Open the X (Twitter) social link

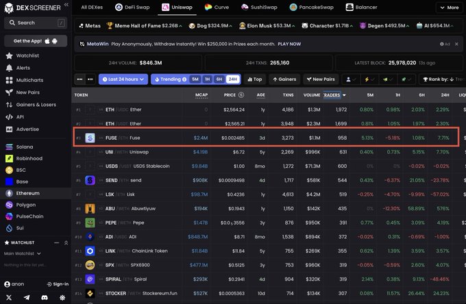click(x=9, y=297)
